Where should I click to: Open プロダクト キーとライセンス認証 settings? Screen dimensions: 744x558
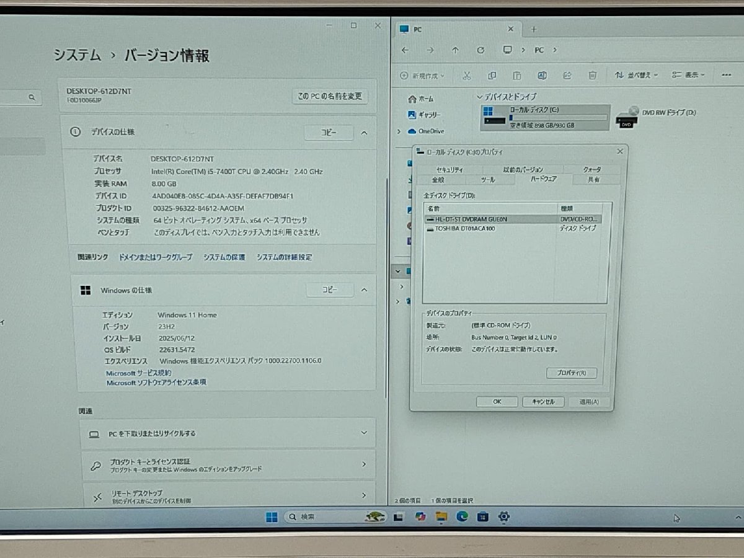(x=228, y=465)
